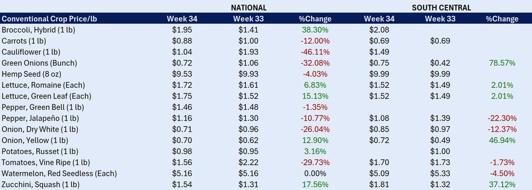
Task: Click the NATIONAL section heading
Action: pos(249,8)
